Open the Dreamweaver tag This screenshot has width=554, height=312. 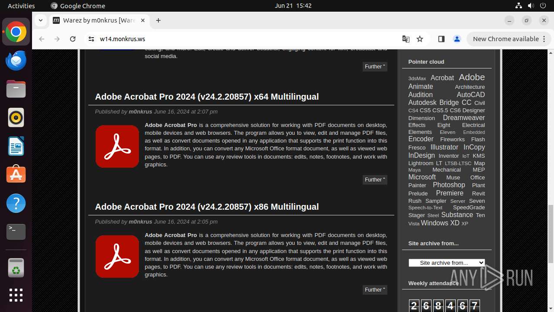(x=464, y=117)
